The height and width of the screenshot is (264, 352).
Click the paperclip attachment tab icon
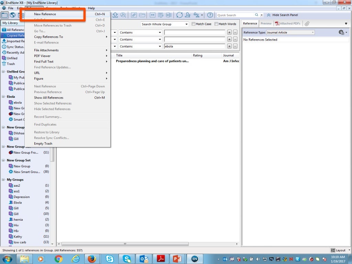(x=307, y=24)
